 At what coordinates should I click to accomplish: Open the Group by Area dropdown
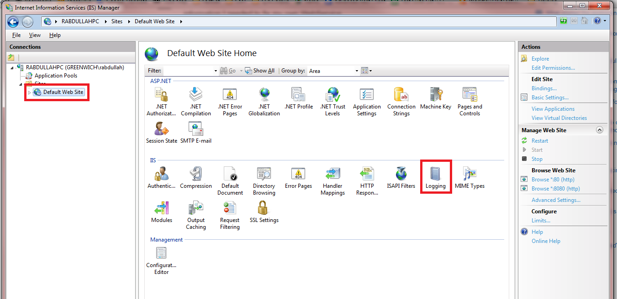[333, 71]
